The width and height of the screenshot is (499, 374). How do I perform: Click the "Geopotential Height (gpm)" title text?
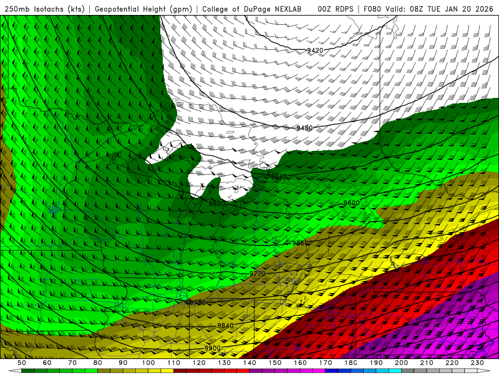click(143, 9)
